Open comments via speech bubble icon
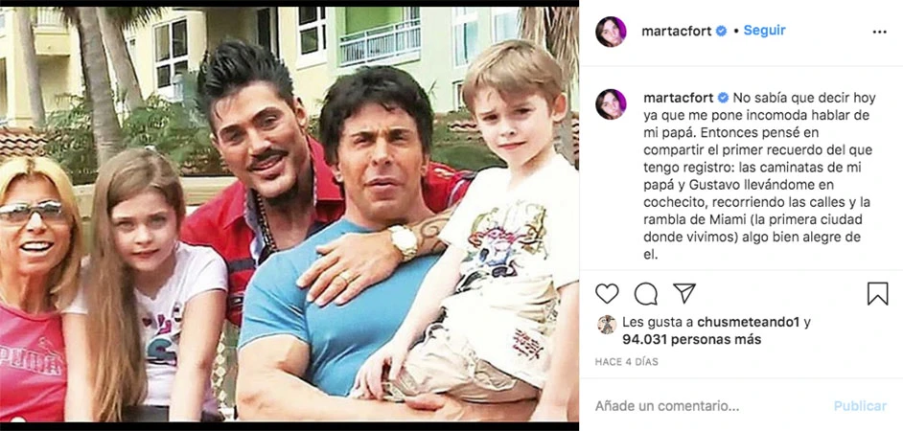 point(645,293)
